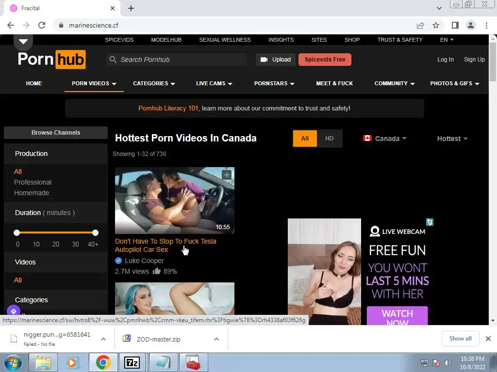
Task: Click Log In
Action: pos(446,60)
